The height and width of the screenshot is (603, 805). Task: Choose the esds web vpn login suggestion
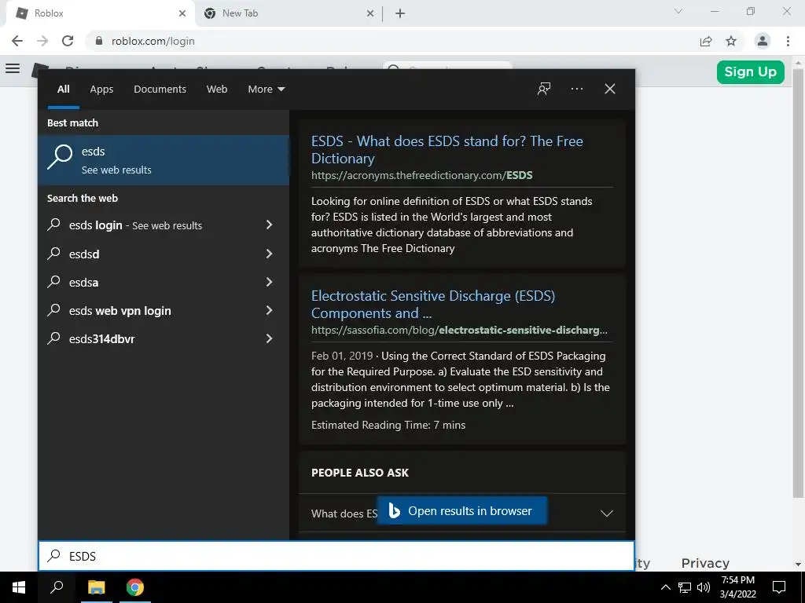point(120,311)
